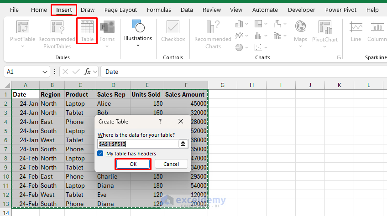Click cell with Alice
The image size is (387, 216).
pyautogui.click(x=113, y=103)
